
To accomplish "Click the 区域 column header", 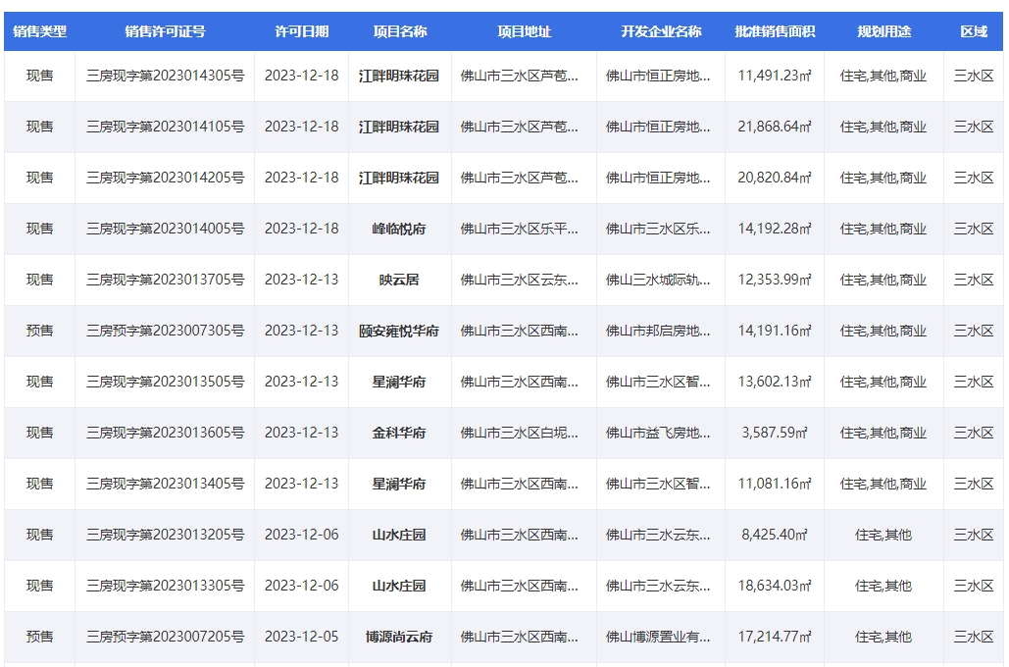I will pyautogui.click(x=974, y=31).
